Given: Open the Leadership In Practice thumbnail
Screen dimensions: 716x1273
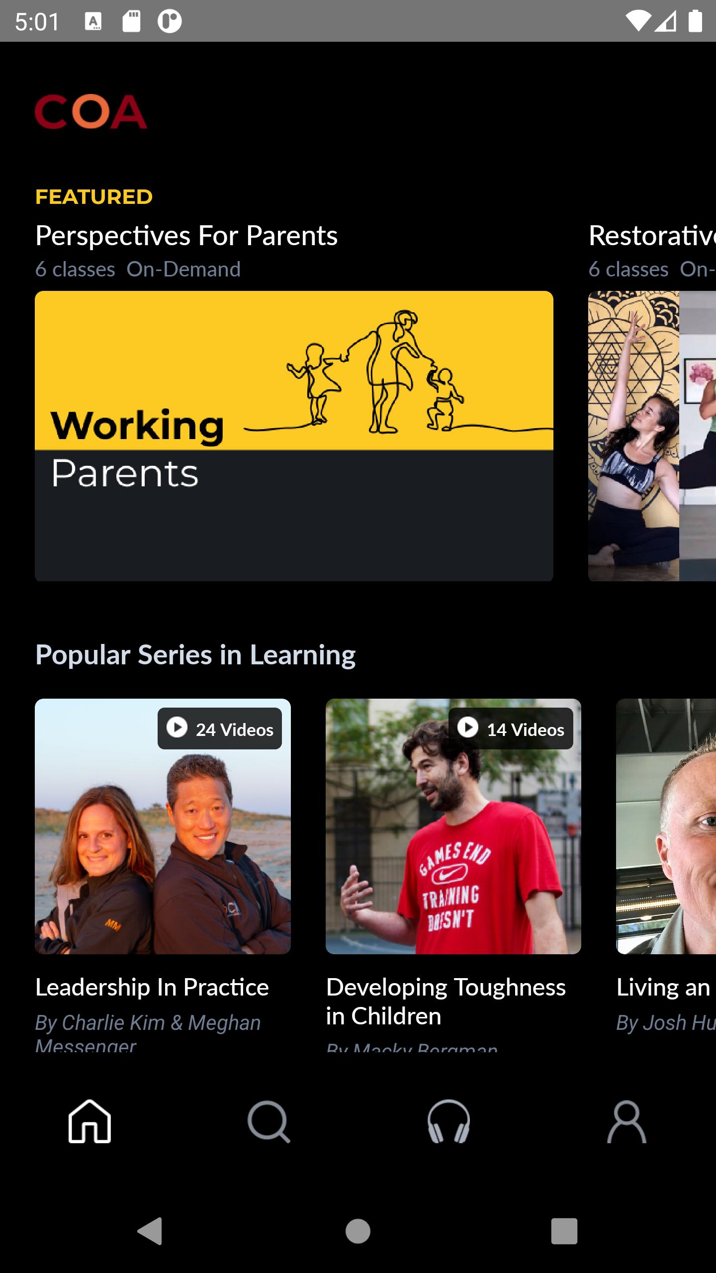Looking at the screenshot, I should [x=163, y=826].
